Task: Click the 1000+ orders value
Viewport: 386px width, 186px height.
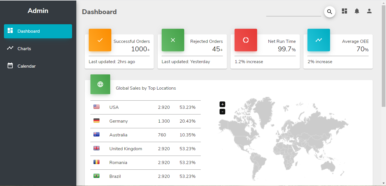Action: (x=140, y=49)
